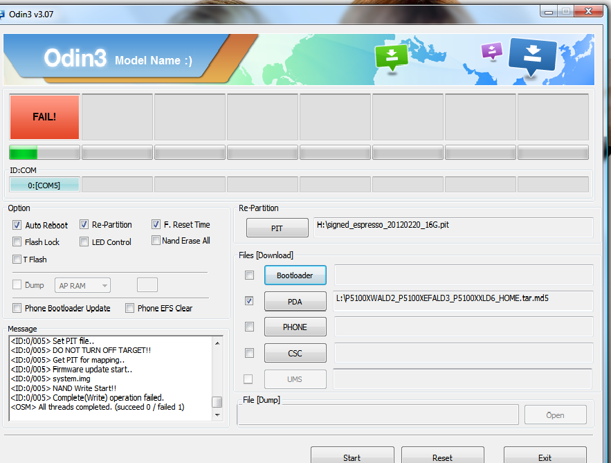Viewport: 611px width, 463px height.
Task: Uncheck the Re-Partition option
Action: (x=84, y=224)
